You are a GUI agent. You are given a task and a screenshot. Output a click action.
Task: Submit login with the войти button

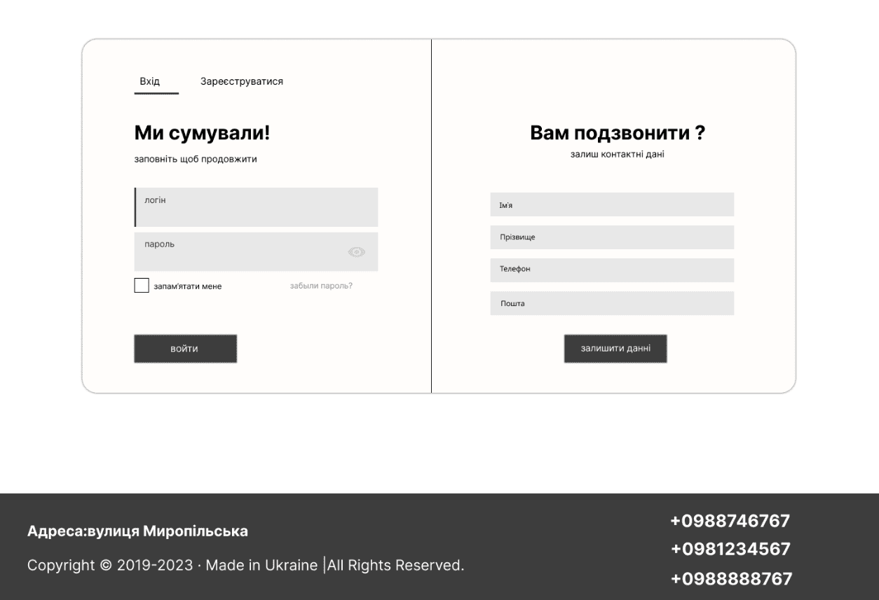(x=186, y=349)
